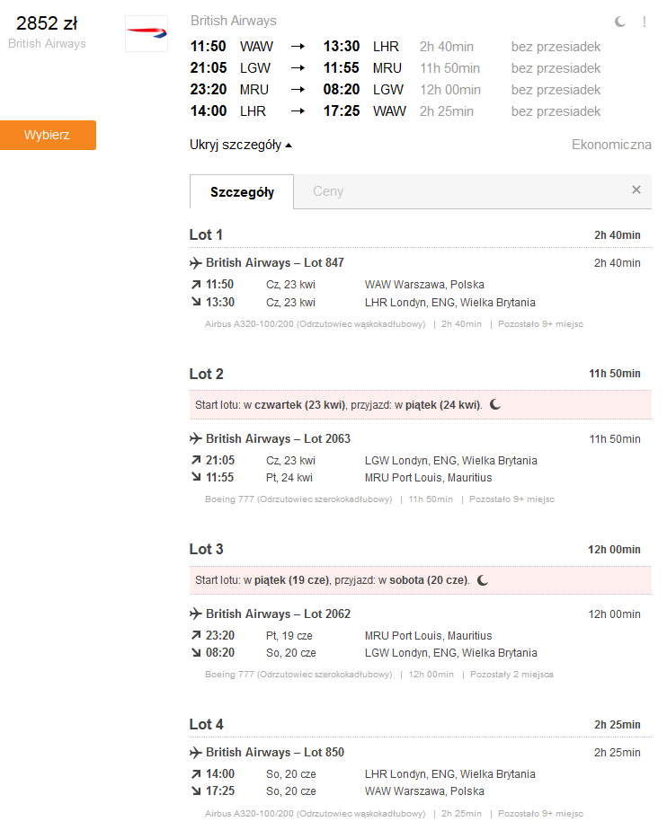
Task: Collapse details via Ukryj szczegóły
Action: point(240,145)
